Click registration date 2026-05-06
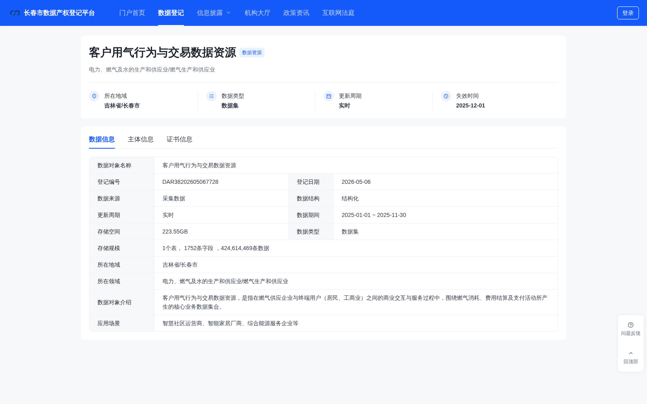This screenshot has height=404, width=647. tap(356, 182)
